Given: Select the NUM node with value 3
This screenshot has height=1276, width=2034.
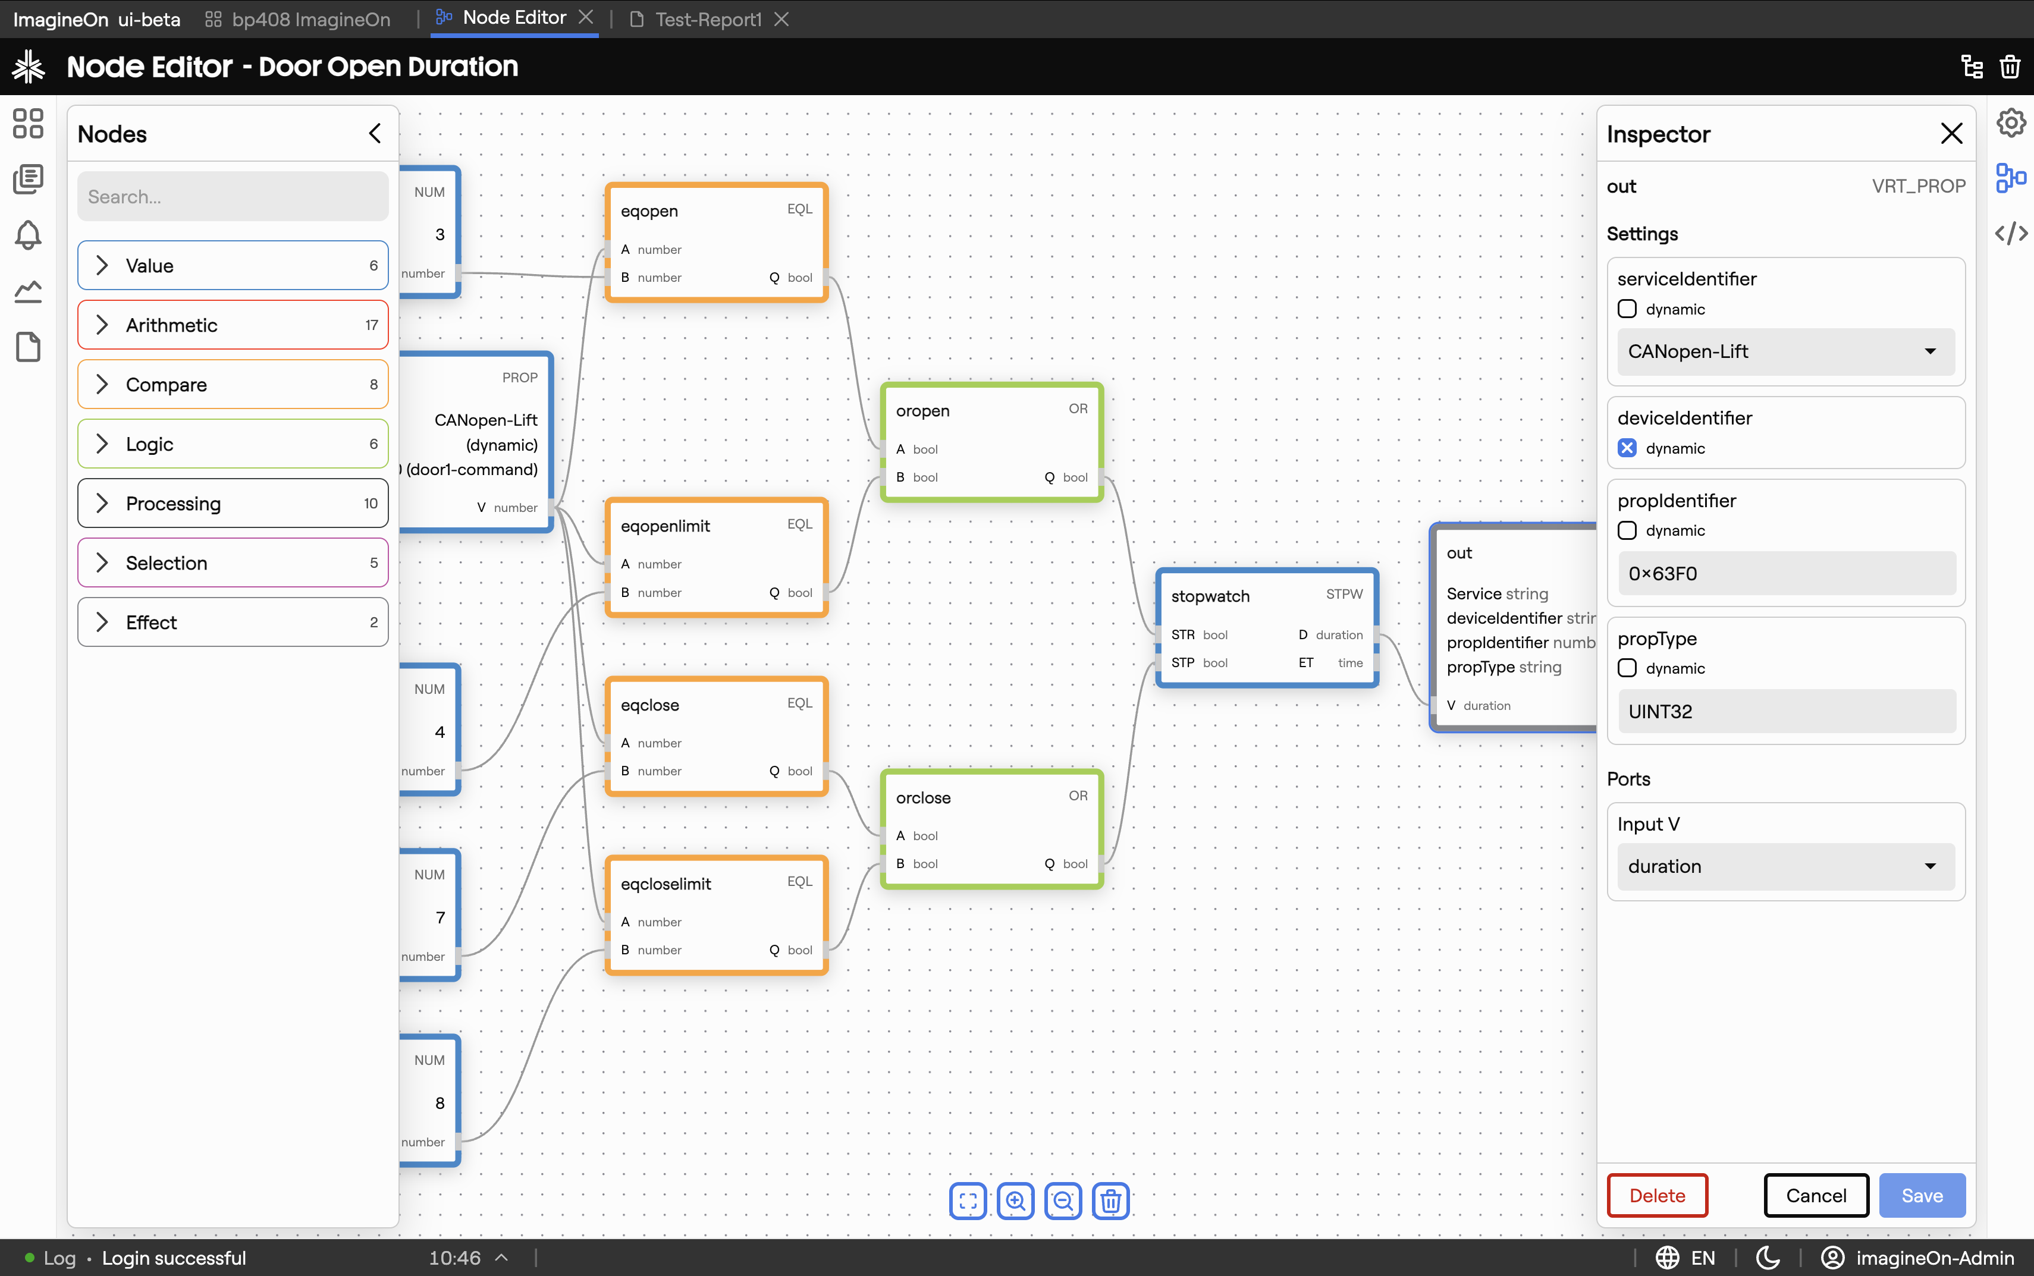Looking at the screenshot, I should pos(429,233).
